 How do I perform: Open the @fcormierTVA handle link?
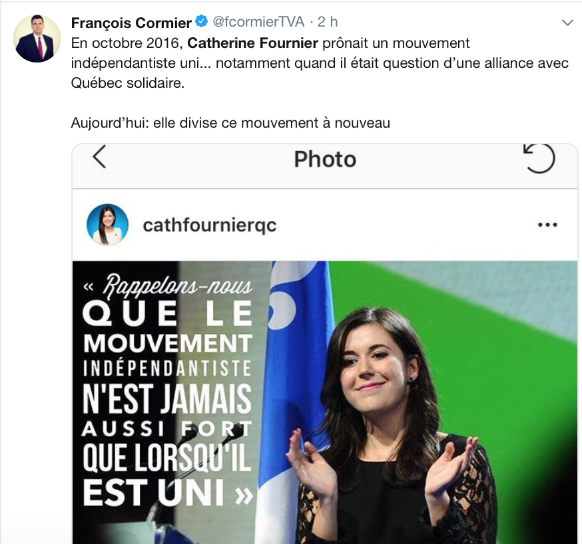click(x=258, y=22)
